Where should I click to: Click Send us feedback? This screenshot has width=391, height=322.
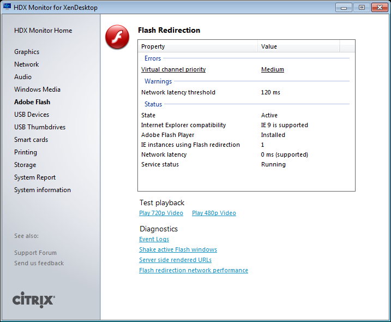click(39, 263)
